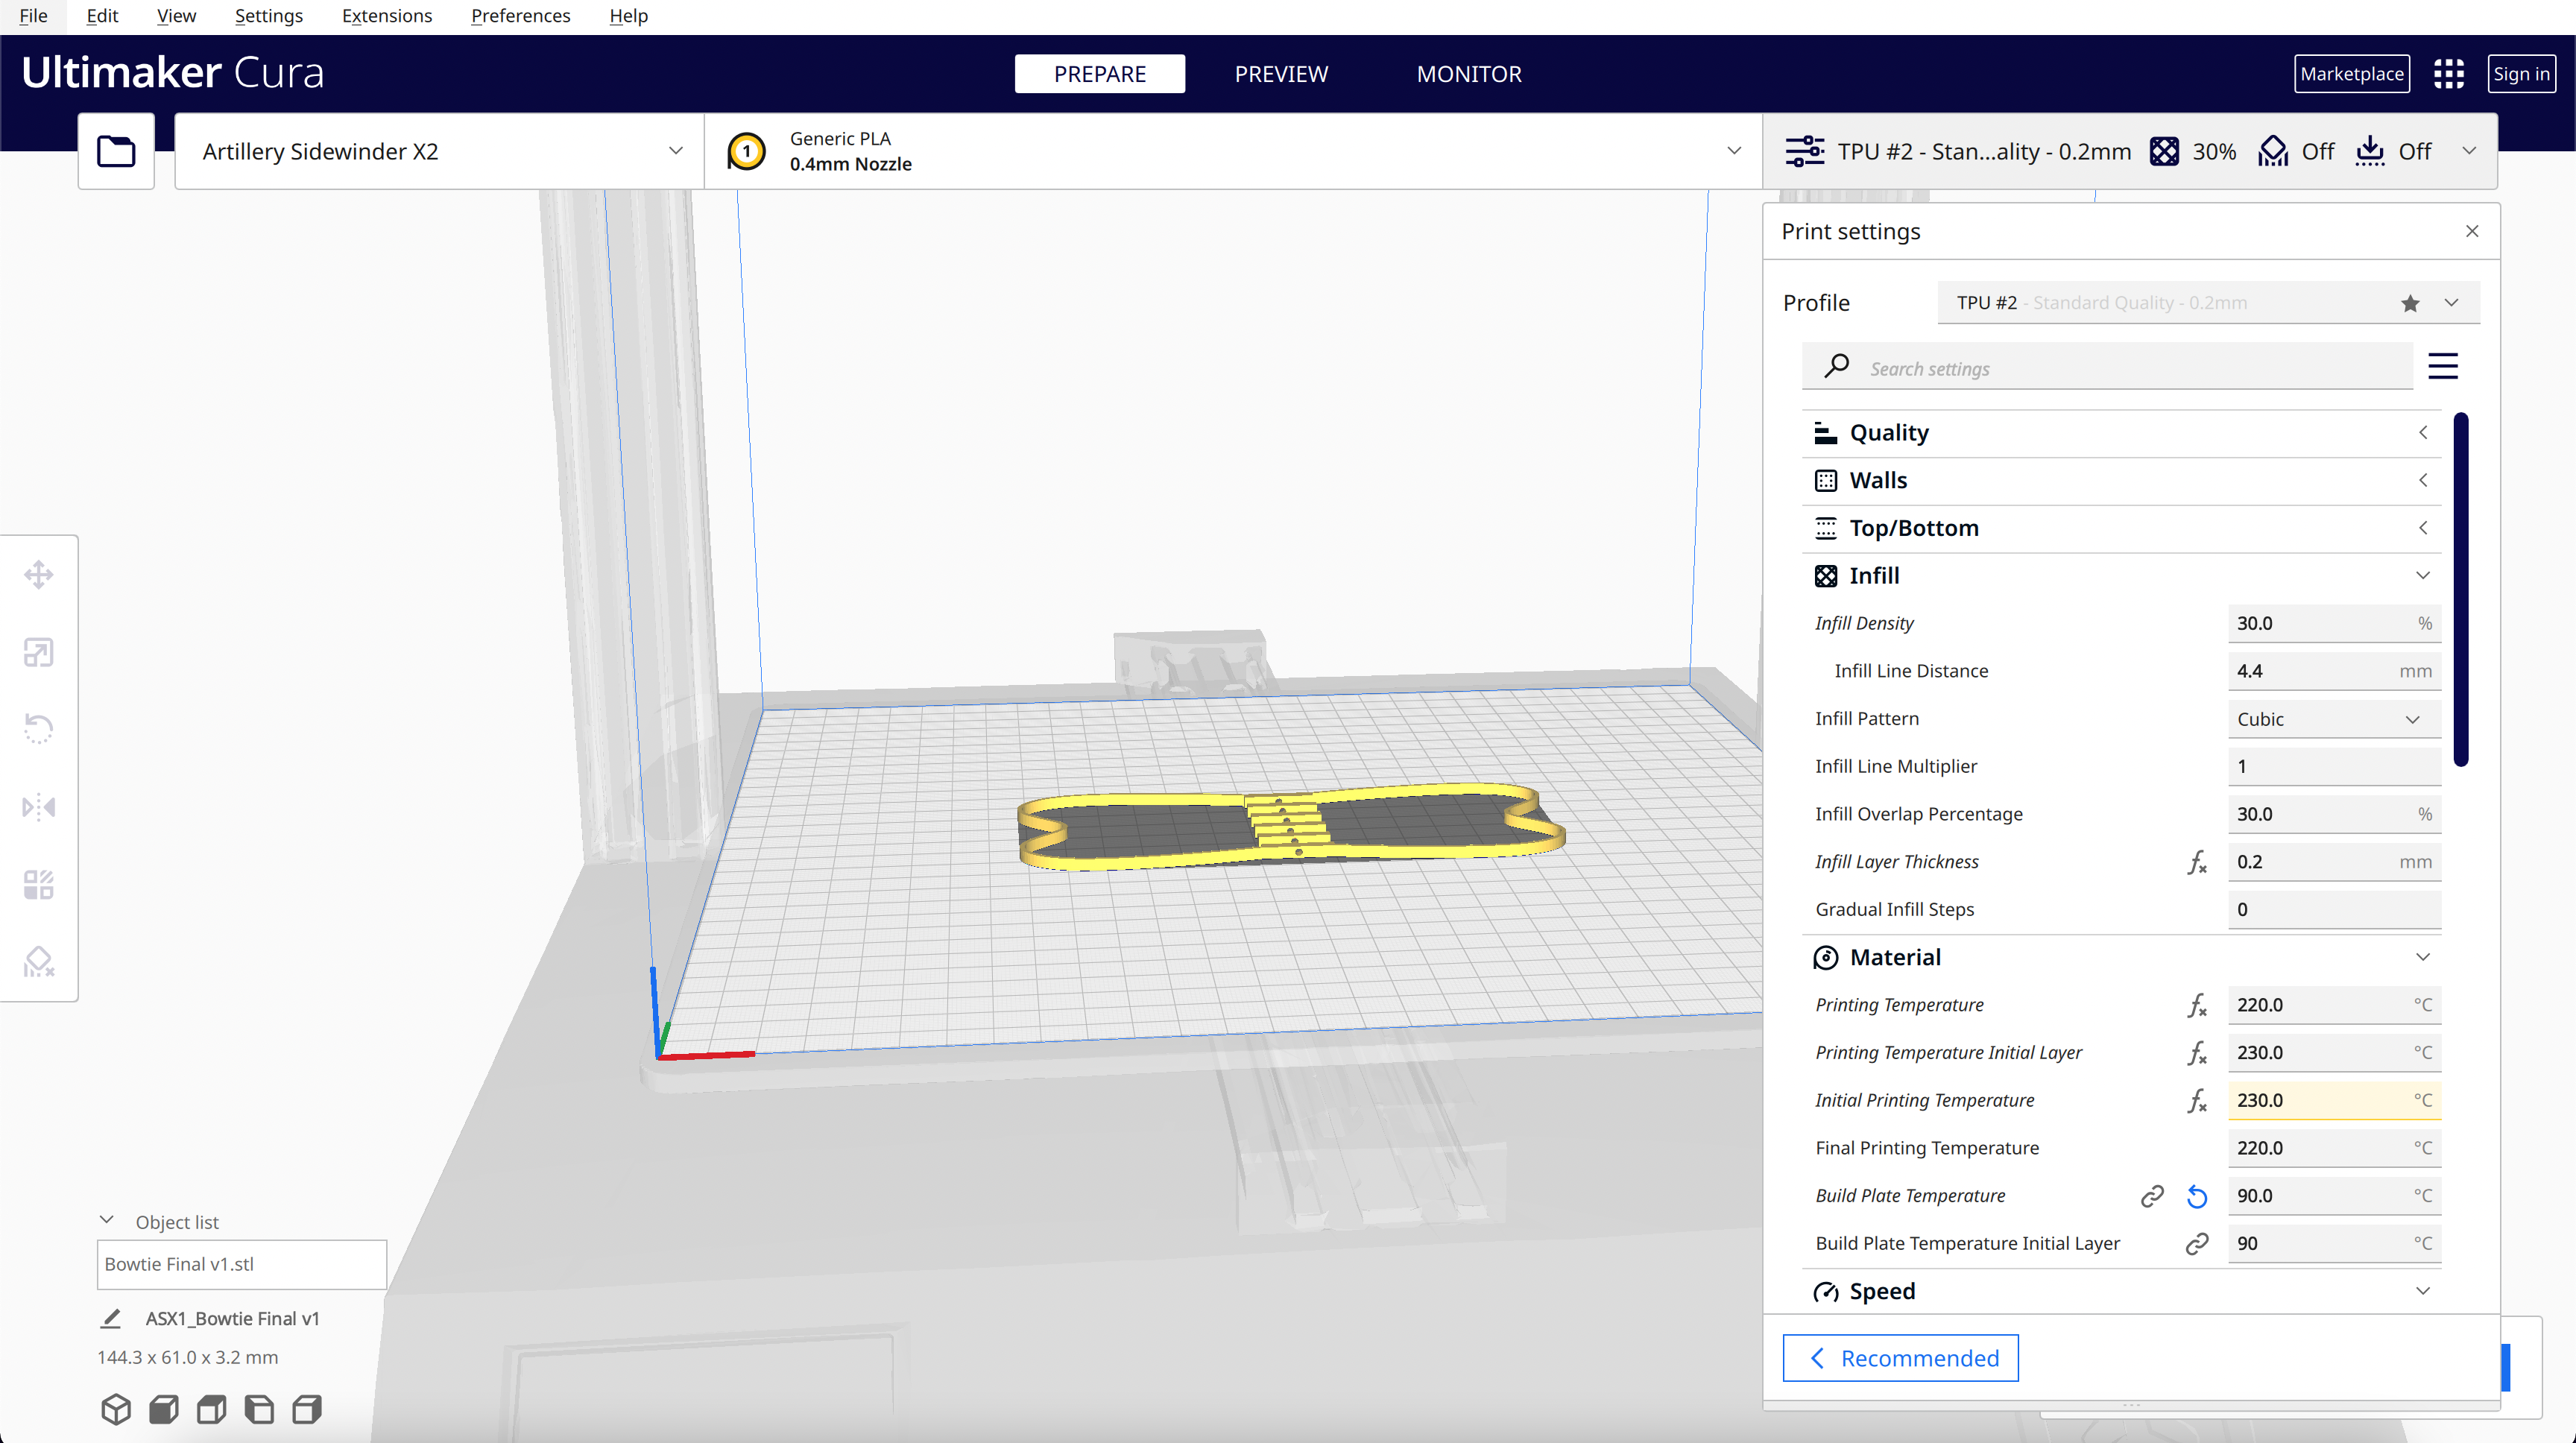Open the Artillery Sidewinder X2 printer dropdown
Screen dimensions: 2576x1443
(x=440, y=151)
